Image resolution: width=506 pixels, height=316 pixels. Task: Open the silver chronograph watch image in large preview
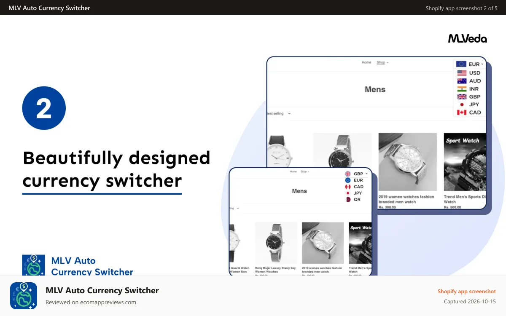click(407, 162)
